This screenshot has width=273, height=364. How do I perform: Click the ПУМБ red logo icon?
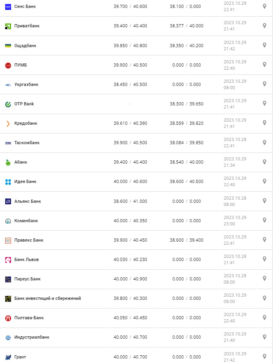8,65
